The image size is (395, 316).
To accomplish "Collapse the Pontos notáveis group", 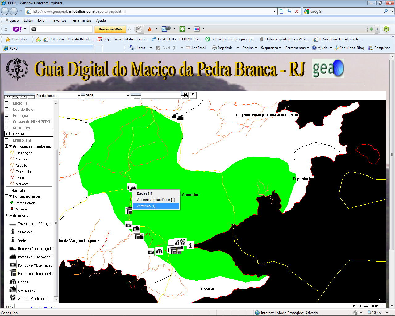I will coord(11,196).
